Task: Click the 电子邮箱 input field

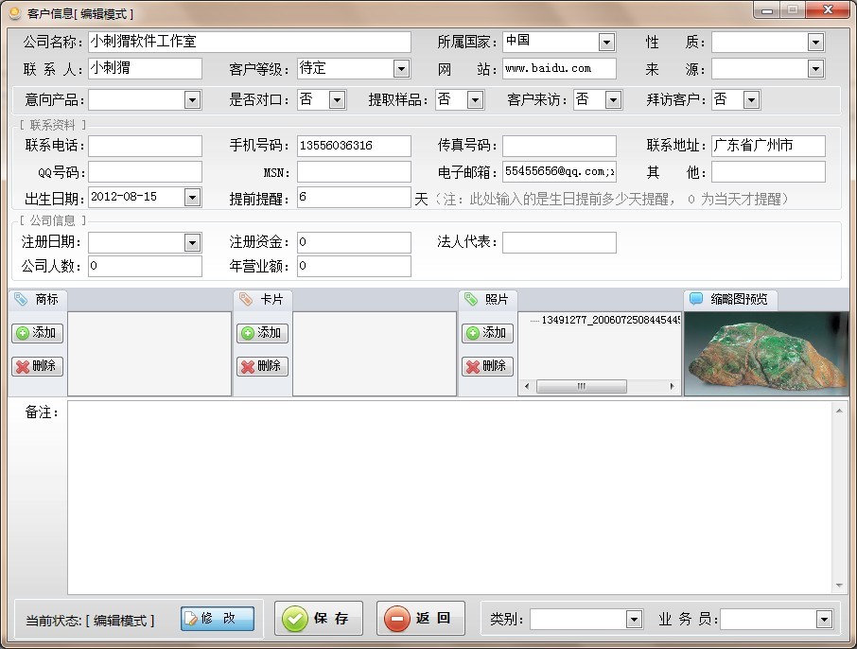Action: (559, 171)
